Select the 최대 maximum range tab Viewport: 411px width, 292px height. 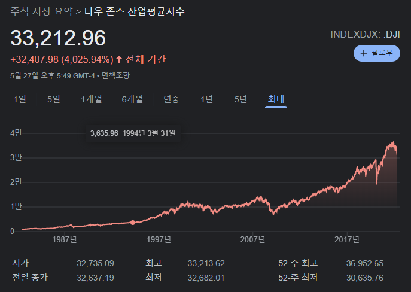click(x=276, y=99)
